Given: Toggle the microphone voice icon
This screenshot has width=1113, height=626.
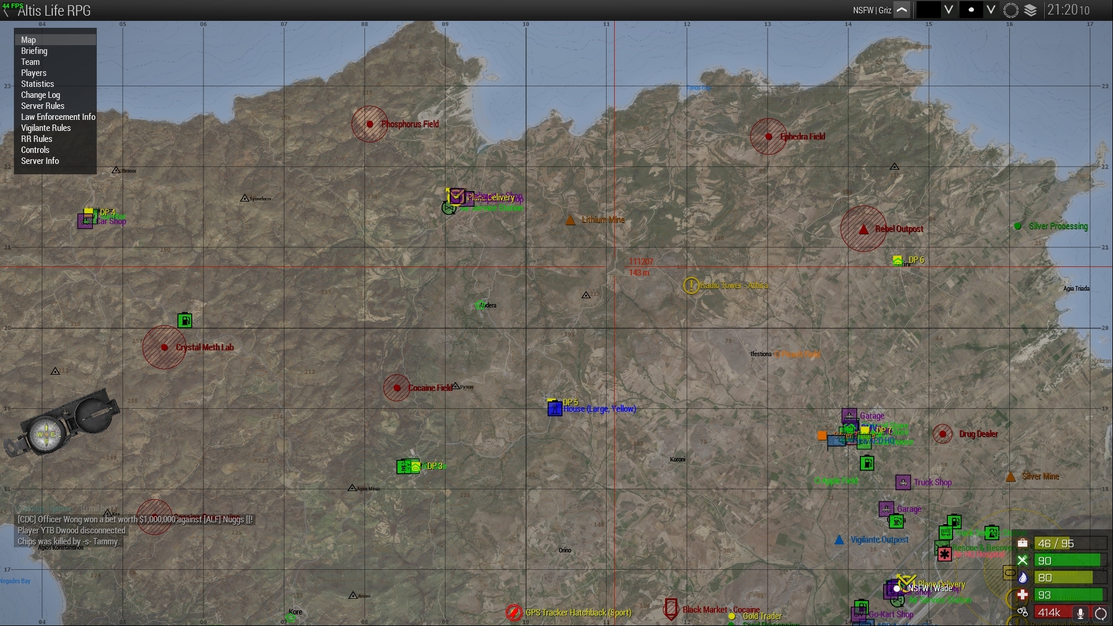Looking at the screenshot, I should click(1080, 613).
